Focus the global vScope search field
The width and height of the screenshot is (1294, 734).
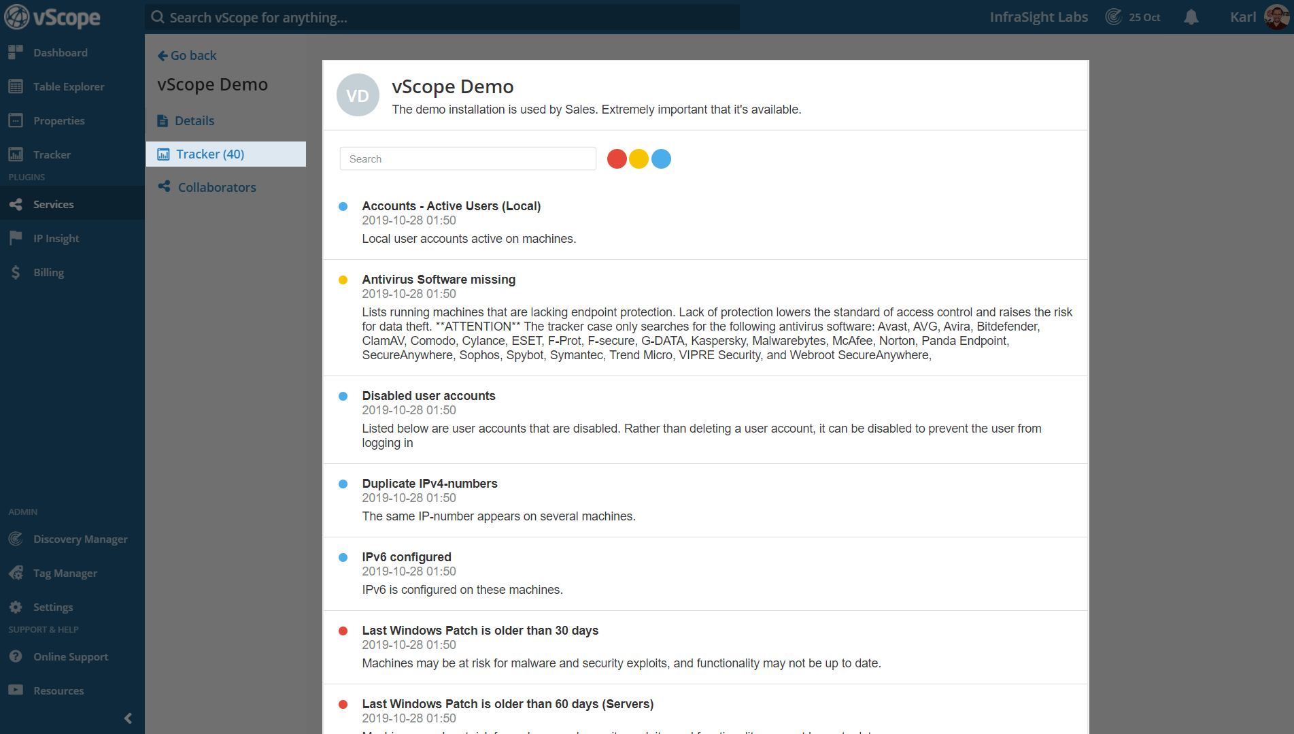[x=442, y=17]
